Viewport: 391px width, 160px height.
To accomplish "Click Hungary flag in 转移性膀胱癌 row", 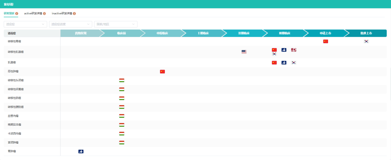I will (x=122, y=107).
